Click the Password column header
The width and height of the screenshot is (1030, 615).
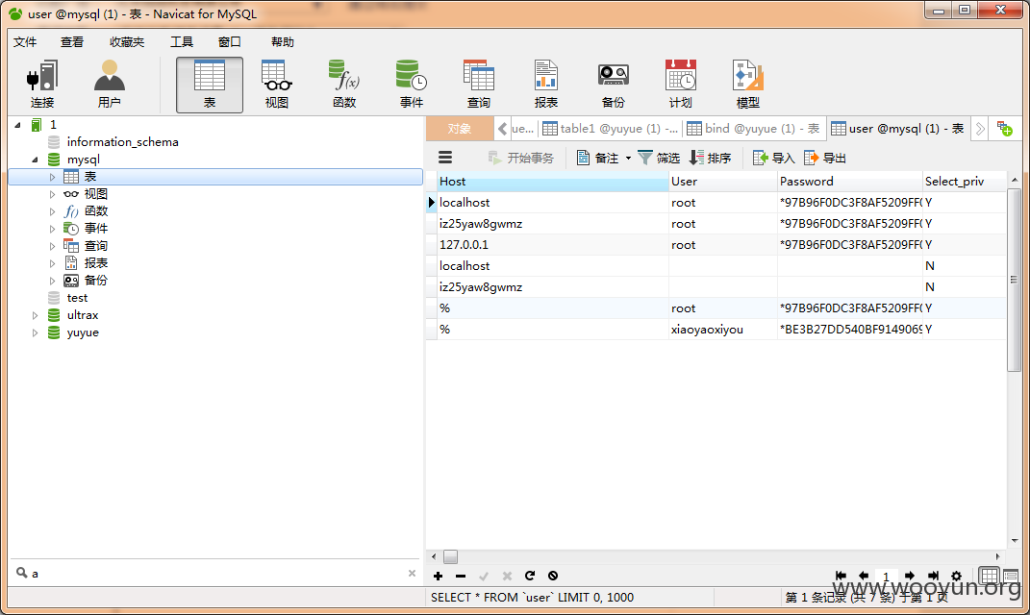point(850,182)
